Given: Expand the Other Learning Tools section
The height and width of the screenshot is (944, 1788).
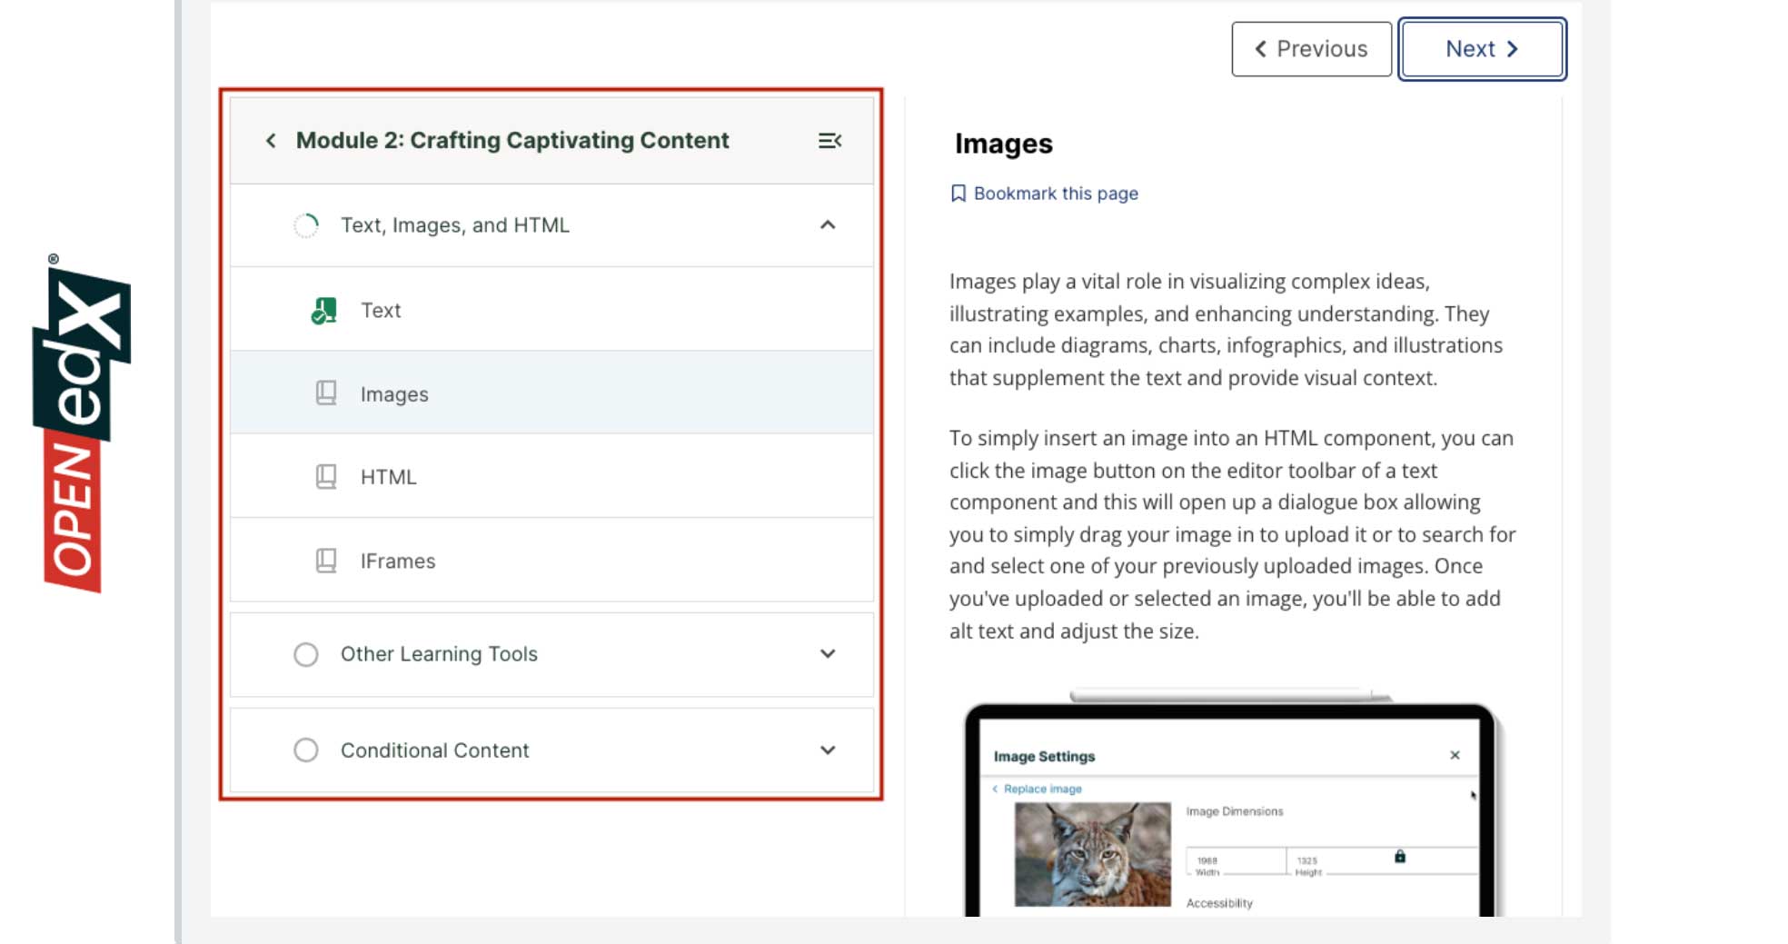Looking at the screenshot, I should click(x=827, y=654).
